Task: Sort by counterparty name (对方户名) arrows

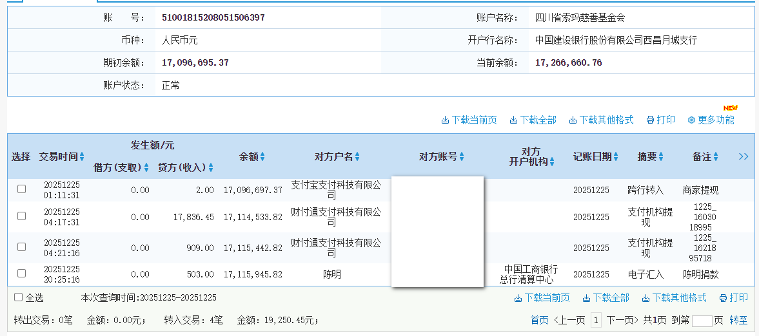Action: (x=357, y=157)
